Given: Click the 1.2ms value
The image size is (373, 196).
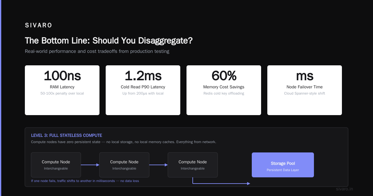Looking at the screenshot, I should point(143,76).
